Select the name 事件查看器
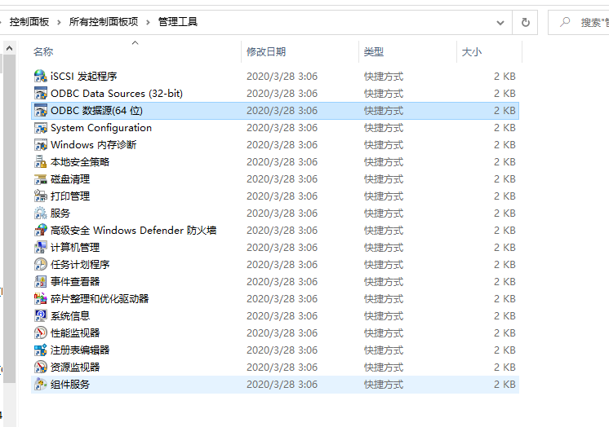 (x=75, y=282)
